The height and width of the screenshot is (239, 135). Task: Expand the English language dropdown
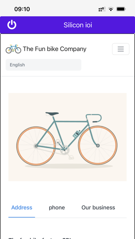[x=43, y=65]
